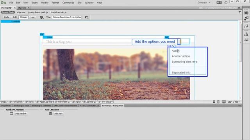
Task: Select div.container in tag selector
Action: pyautogui.click(x=16, y=102)
